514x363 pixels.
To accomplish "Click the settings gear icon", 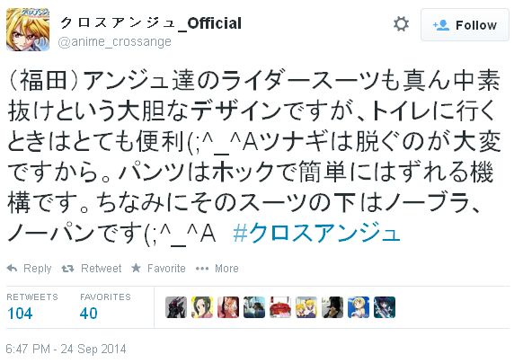I will click(x=402, y=24).
